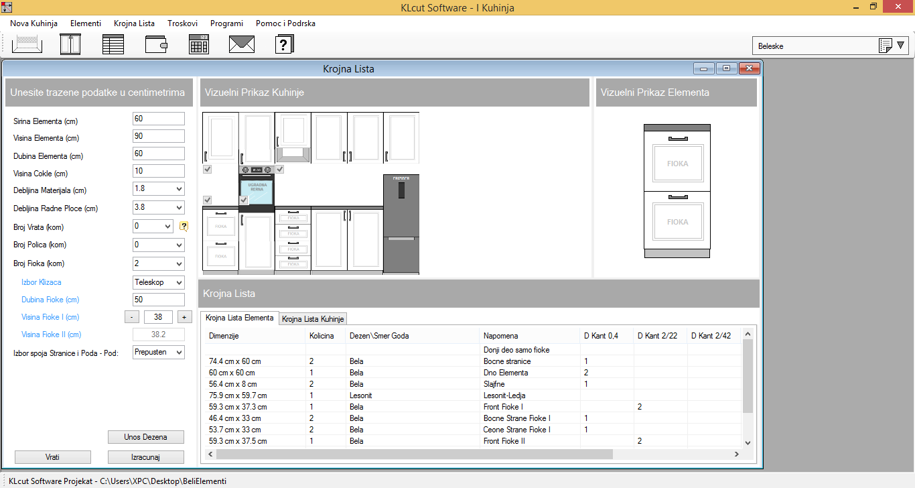Increase Visina Fioke I with plus button
Screen dimensions: 915x488
pyautogui.click(x=185, y=317)
